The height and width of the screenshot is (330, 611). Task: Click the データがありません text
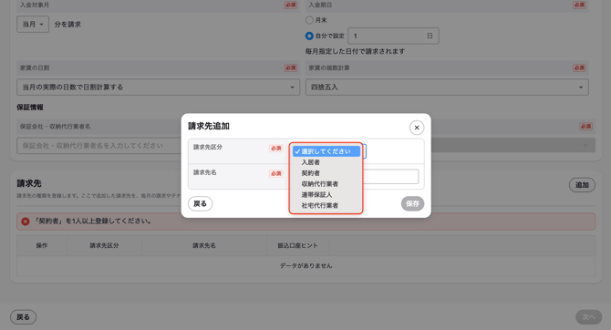(305, 265)
